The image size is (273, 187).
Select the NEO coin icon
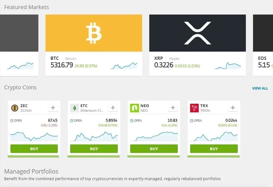click(135, 108)
